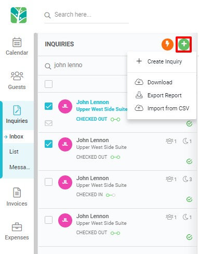Click envelope icon under first John Lennon
The height and width of the screenshot is (254, 199).
click(48, 123)
